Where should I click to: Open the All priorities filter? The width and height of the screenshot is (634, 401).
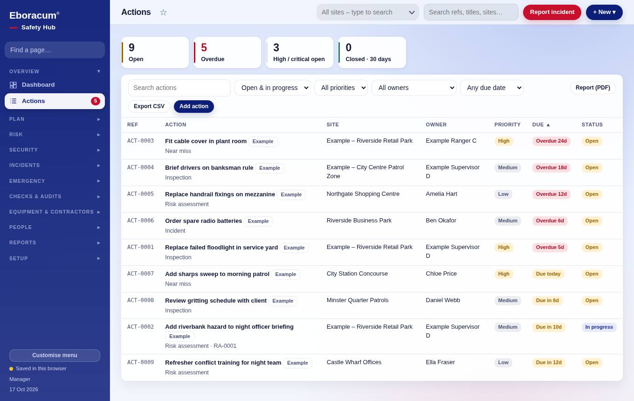point(341,88)
